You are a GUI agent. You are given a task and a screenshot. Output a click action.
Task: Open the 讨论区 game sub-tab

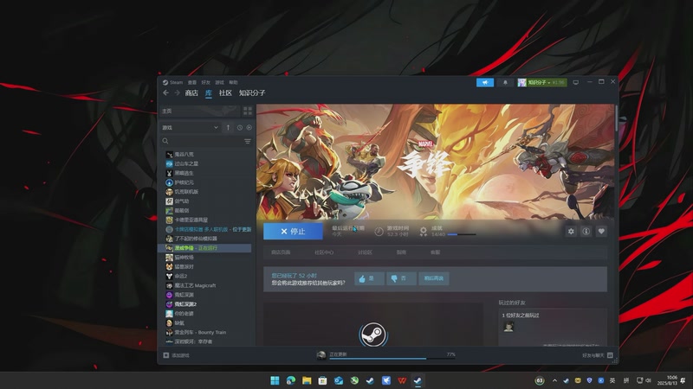coord(365,252)
